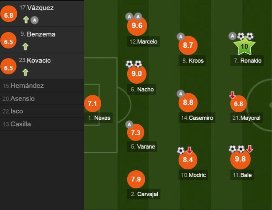Screen dimensions: 272x210
Task: Click the red substitution arrow above Bale
Action: (249, 149)
